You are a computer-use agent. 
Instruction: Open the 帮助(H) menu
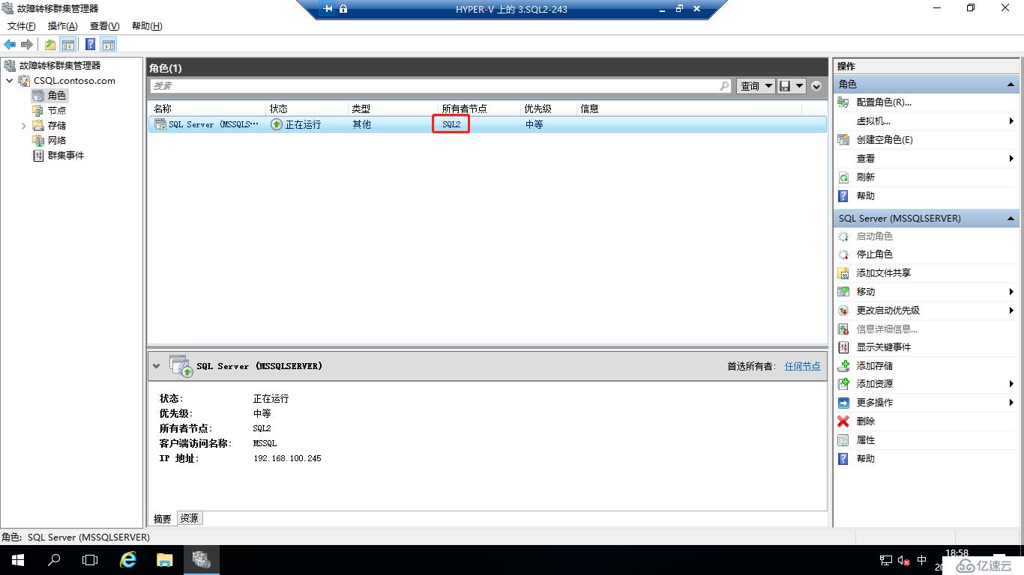pos(147,26)
